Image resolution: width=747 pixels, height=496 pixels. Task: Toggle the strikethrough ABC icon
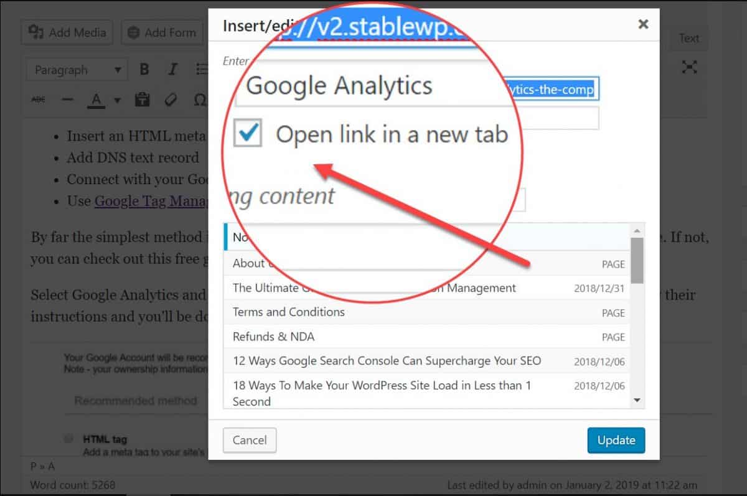[x=38, y=100]
